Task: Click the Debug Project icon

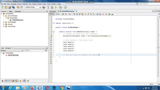Action: 60,7
